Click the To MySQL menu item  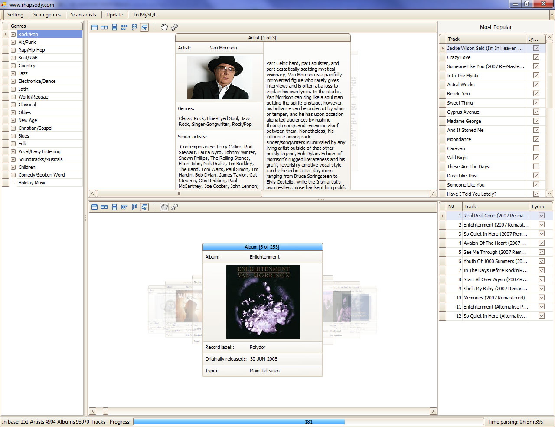tap(144, 15)
